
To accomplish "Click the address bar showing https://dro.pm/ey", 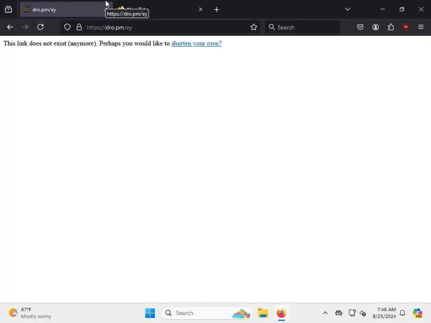I will [165, 27].
